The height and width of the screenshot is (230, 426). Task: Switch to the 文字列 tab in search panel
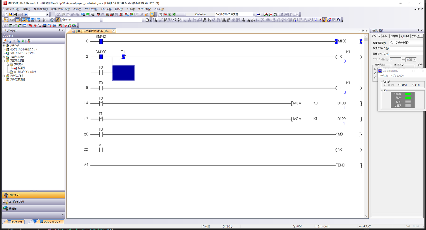tap(394, 36)
